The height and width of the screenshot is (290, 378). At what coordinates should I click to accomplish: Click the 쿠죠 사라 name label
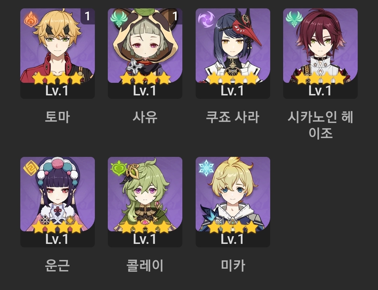tap(233, 117)
